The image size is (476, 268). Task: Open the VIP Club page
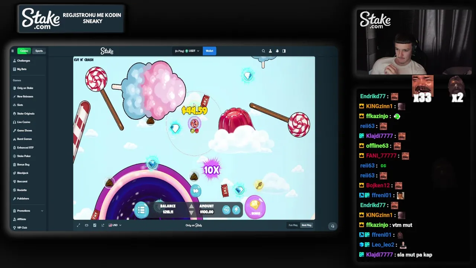pyautogui.click(x=22, y=228)
